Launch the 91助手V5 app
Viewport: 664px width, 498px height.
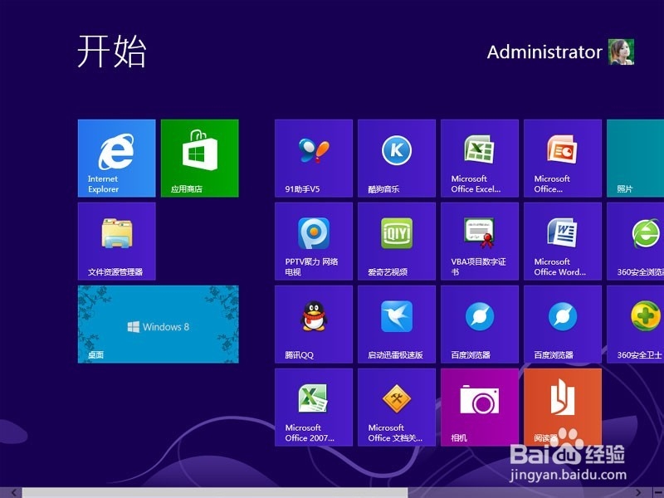coord(313,158)
